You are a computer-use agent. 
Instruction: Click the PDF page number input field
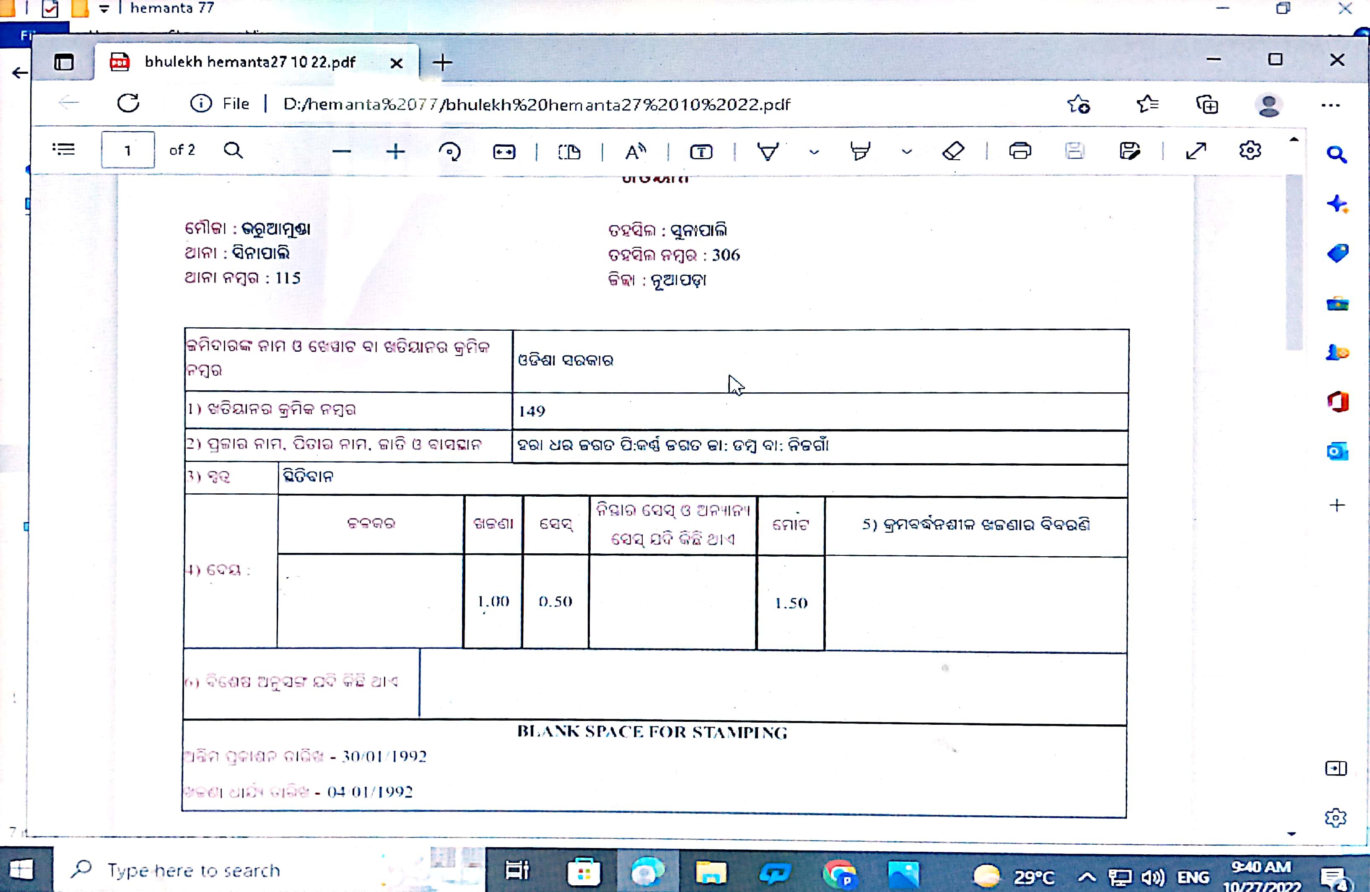[x=128, y=150]
